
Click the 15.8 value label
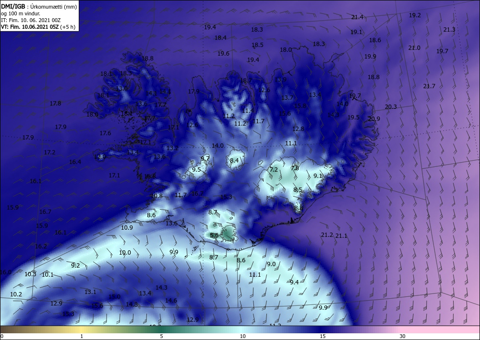coord(300,106)
